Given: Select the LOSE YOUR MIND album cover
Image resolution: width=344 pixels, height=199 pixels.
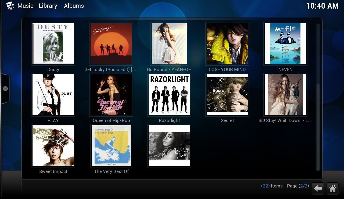Looking at the screenshot, I should click(227, 44).
